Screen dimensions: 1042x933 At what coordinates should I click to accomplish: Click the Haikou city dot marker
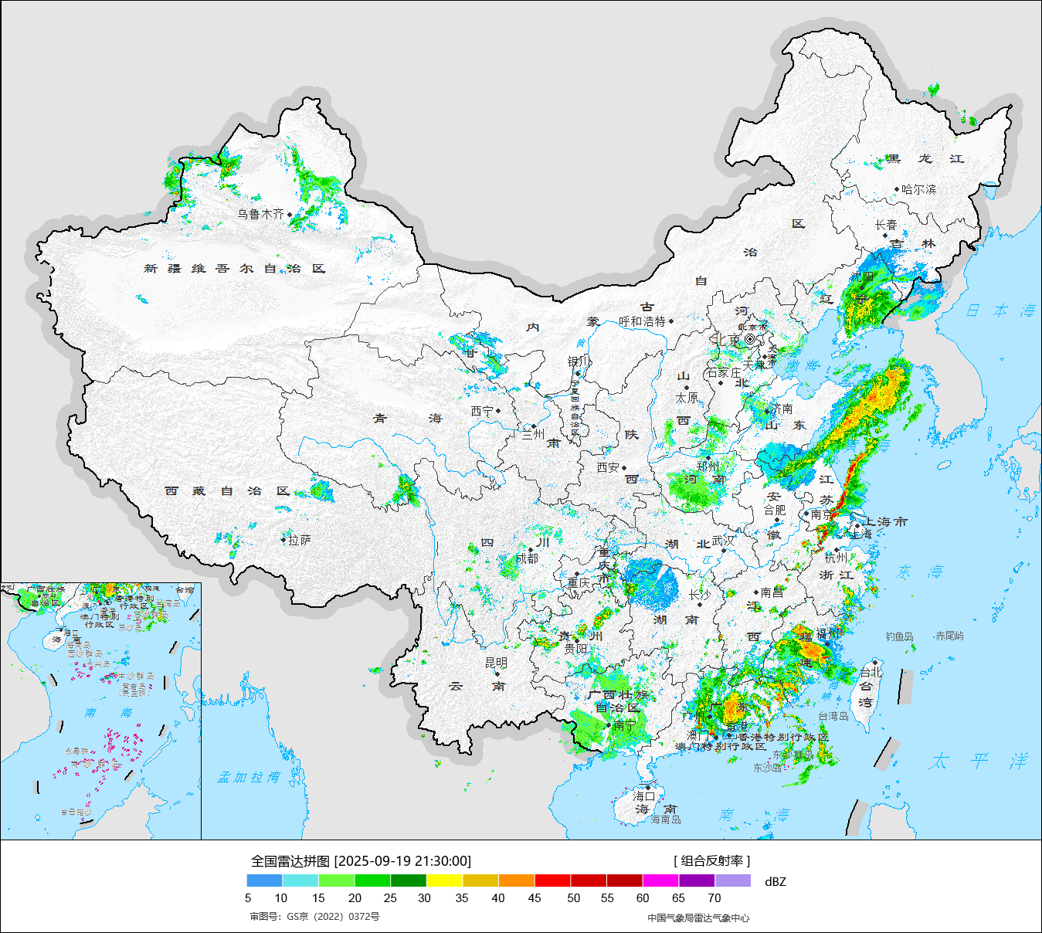coord(648,788)
